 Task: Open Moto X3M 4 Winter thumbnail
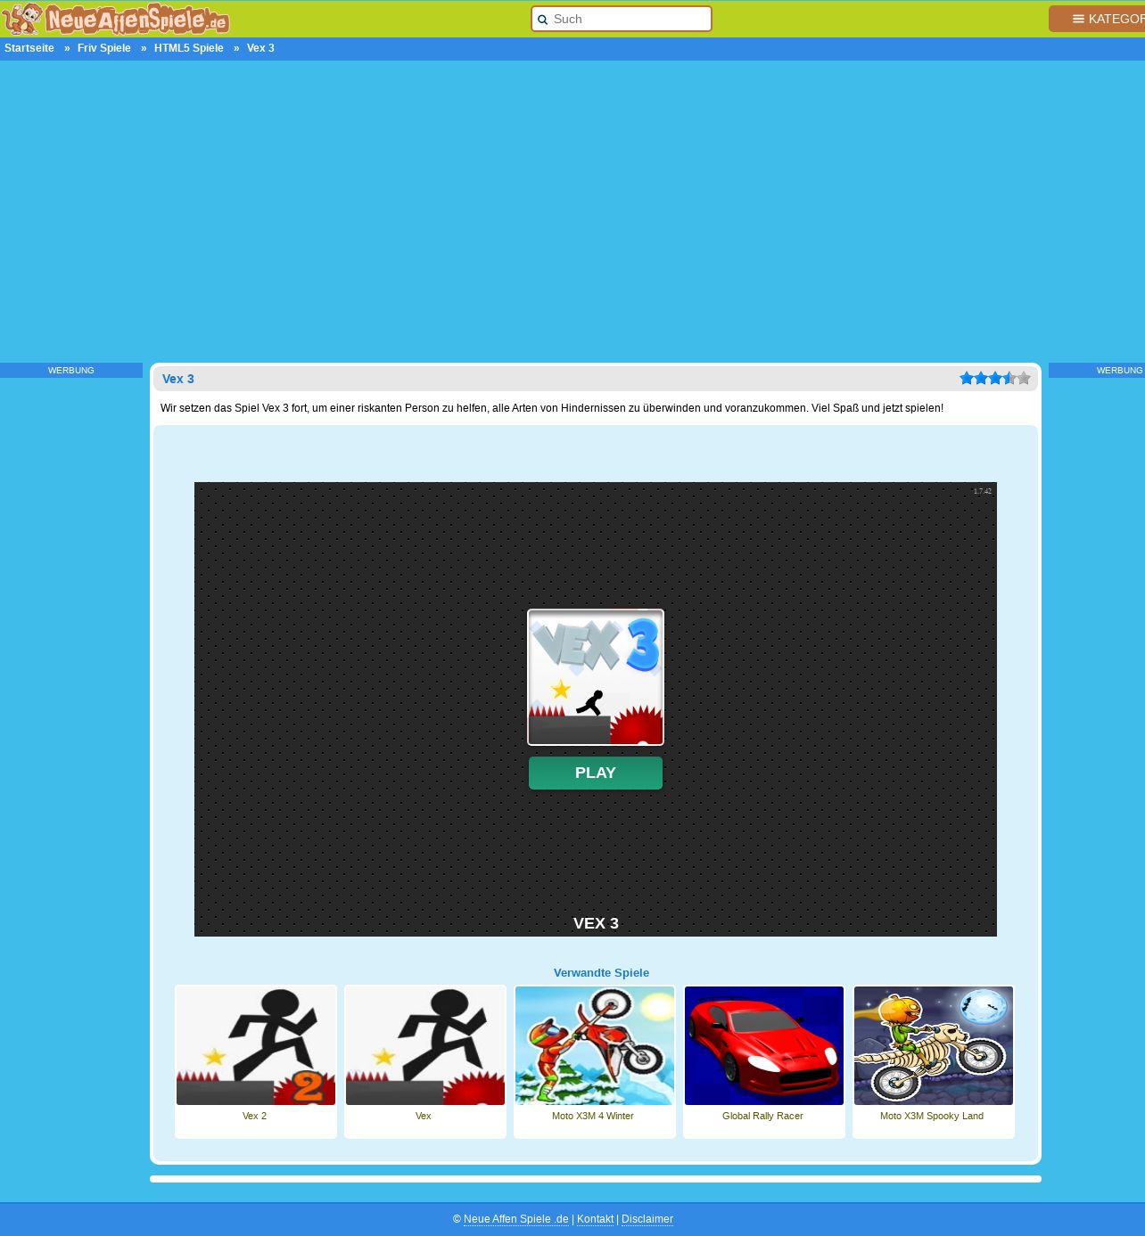point(595,1045)
